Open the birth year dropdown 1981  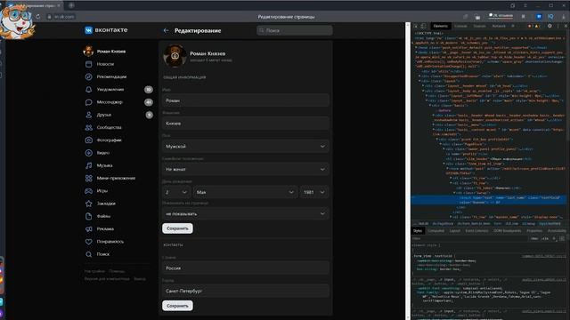point(314,192)
